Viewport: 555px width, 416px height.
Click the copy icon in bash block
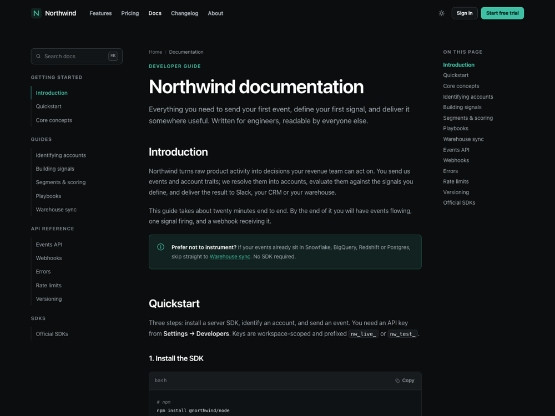[397, 381]
